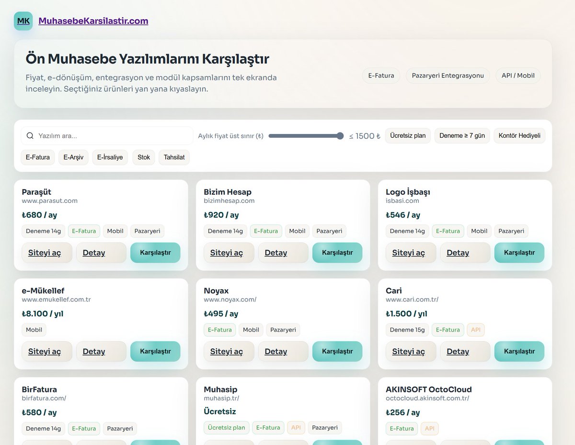Open Bizim Hesap site with Siteyi aç
The height and width of the screenshot is (445, 575).
click(229, 253)
